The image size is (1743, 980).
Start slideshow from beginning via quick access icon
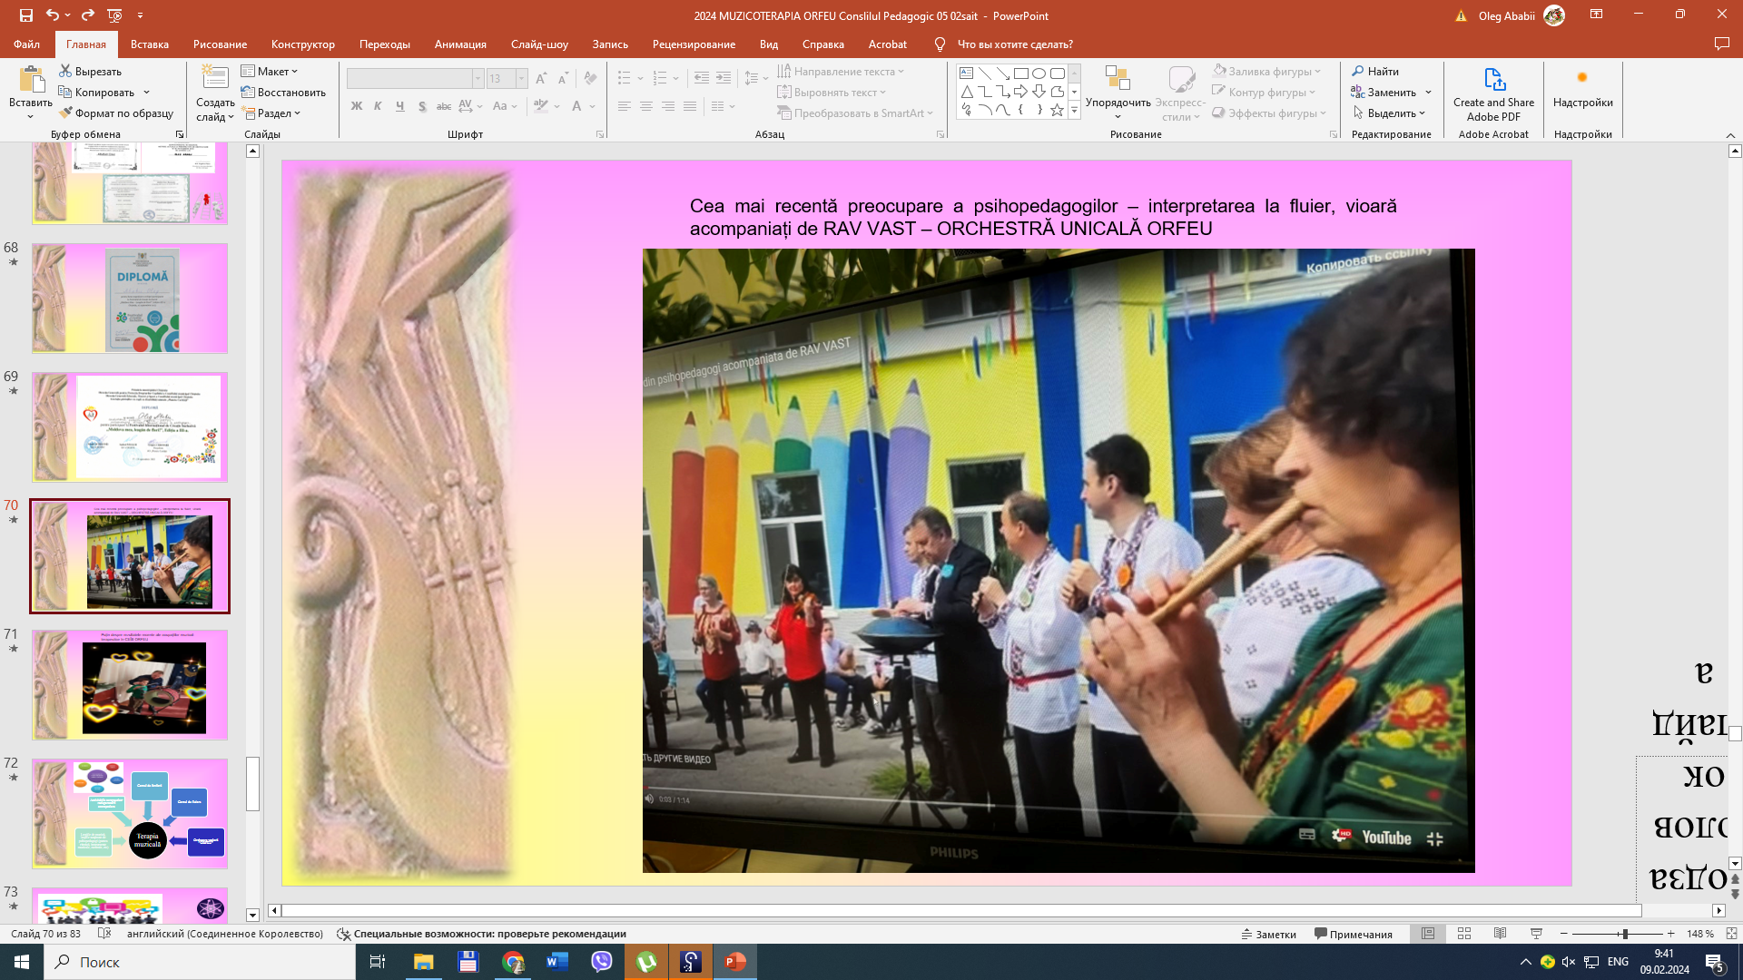114,15
